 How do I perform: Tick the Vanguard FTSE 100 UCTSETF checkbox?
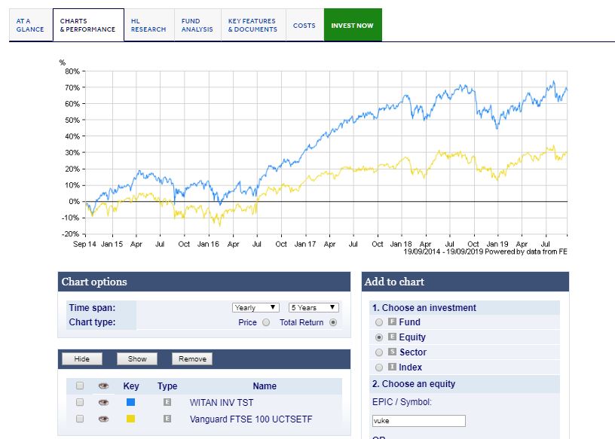coord(80,419)
